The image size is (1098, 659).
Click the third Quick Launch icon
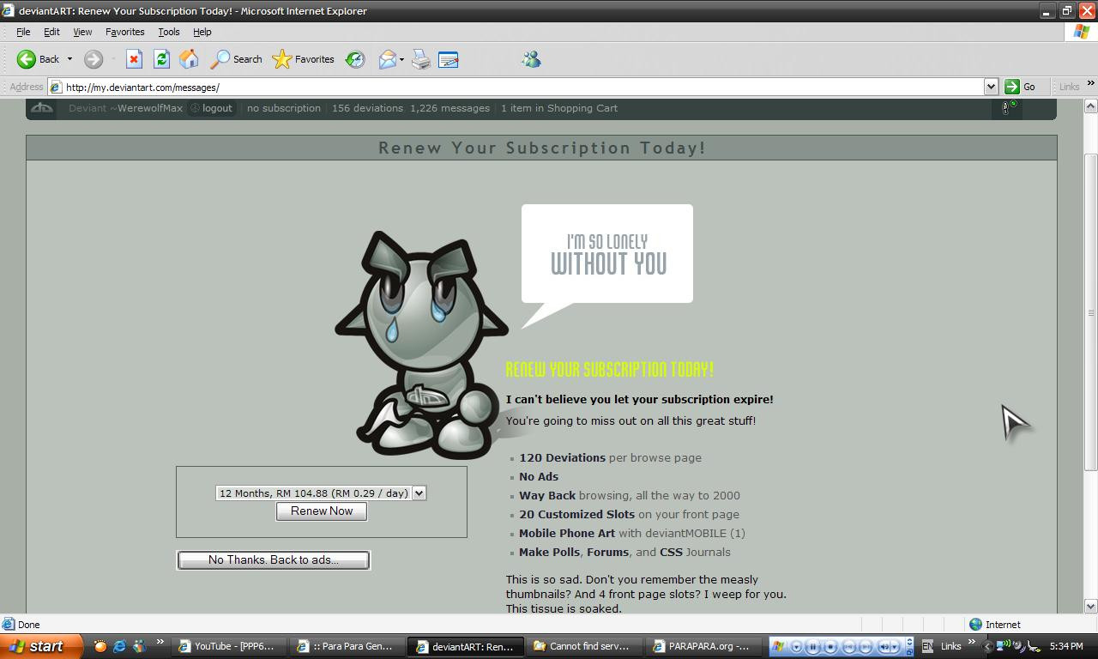(x=139, y=646)
